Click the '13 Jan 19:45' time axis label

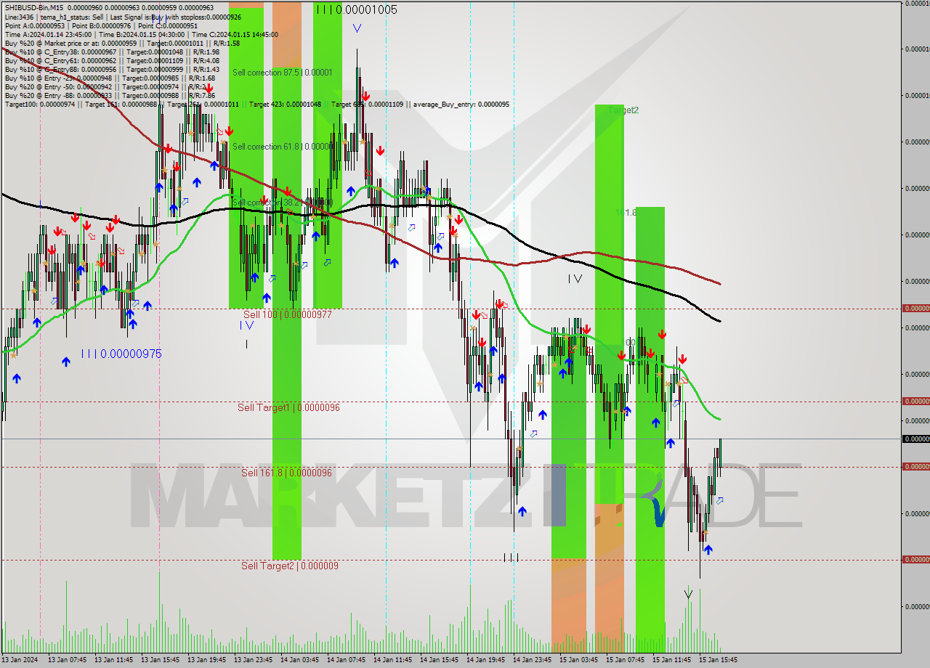(206, 660)
